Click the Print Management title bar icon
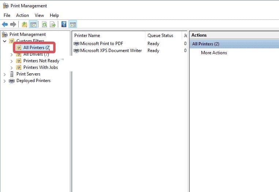Viewport: 279px width, 192px height. 6,6
